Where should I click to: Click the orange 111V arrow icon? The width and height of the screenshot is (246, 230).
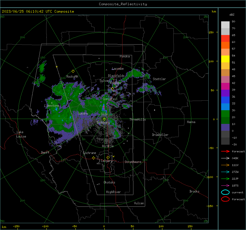coord(225,165)
